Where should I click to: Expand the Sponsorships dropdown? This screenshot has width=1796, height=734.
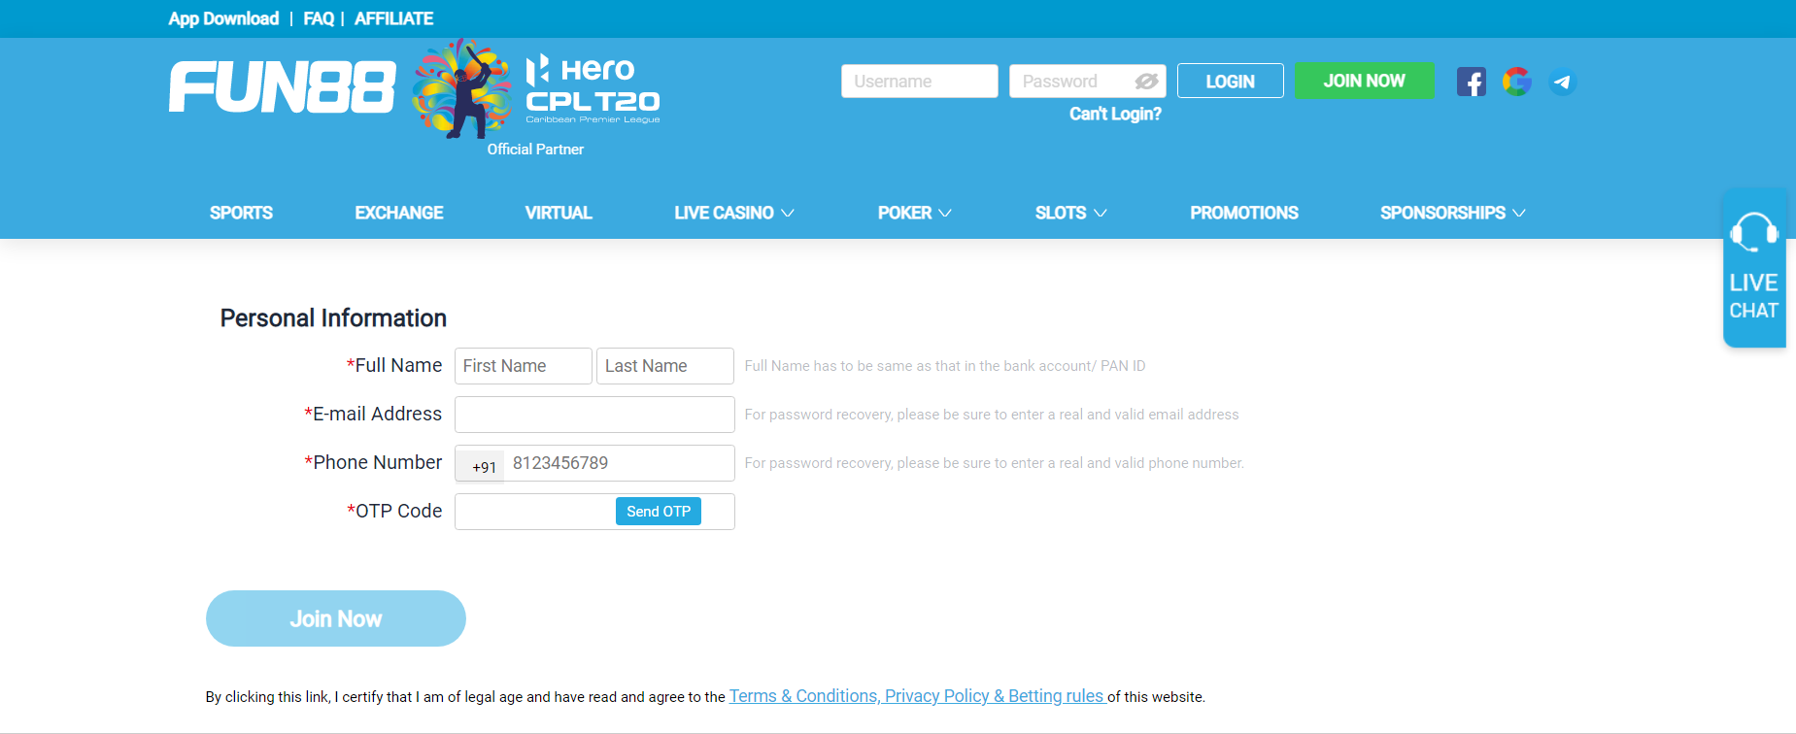coord(1452,213)
